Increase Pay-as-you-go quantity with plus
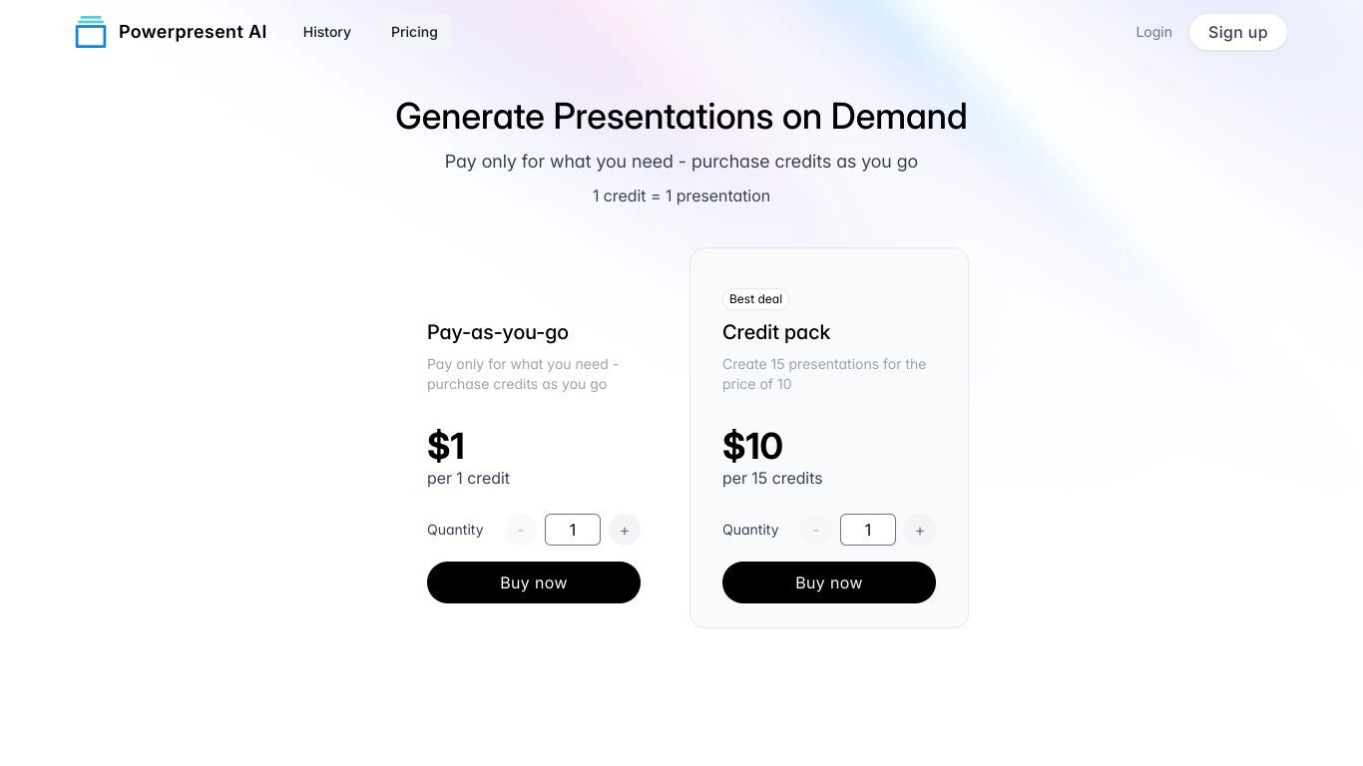The width and height of the screenshot is (1363, 766). pos(625,530)
